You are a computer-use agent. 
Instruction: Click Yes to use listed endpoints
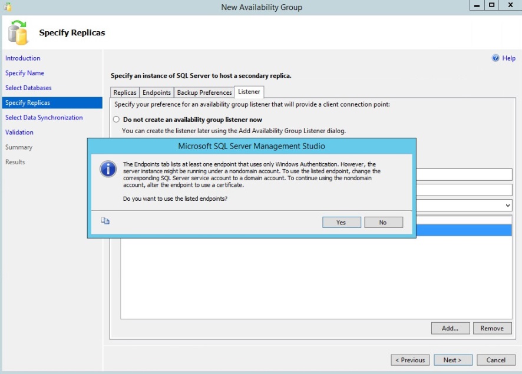click(342, 222)
